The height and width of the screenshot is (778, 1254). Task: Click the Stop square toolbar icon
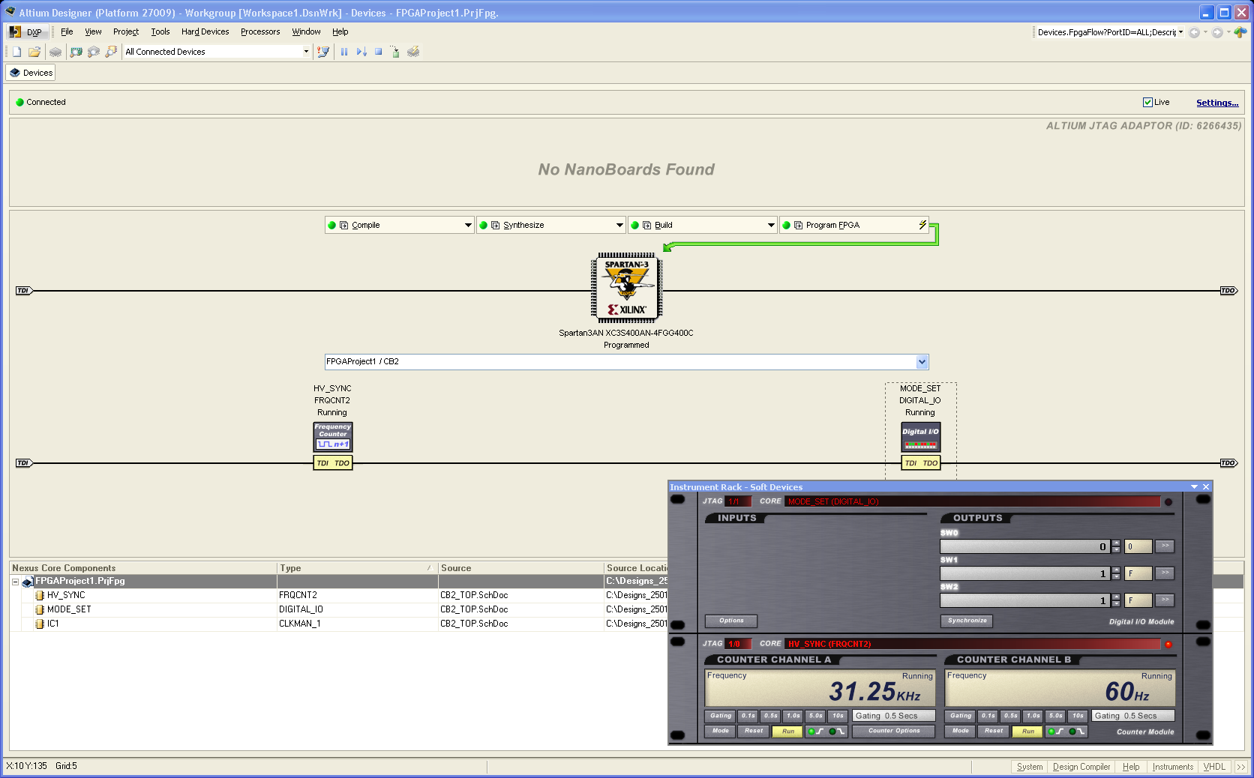coord(379,52)
